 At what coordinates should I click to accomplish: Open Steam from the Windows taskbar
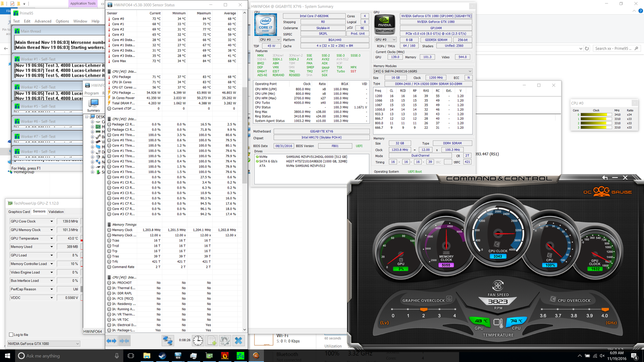(x=162, y=356)
